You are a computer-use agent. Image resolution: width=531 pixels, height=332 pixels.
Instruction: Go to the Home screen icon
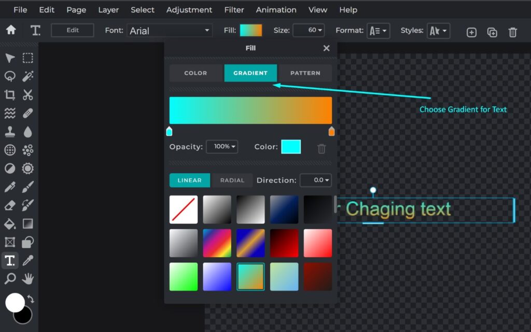pos(11,30)
